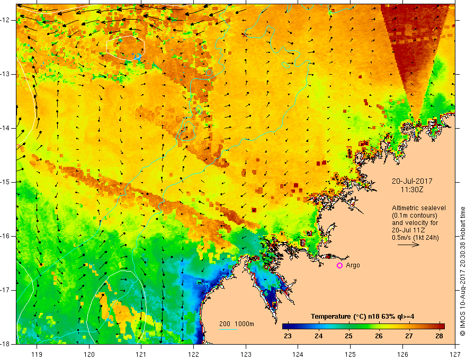
Task: Click longitude axis label '122'
Action: tap(193, 354)
